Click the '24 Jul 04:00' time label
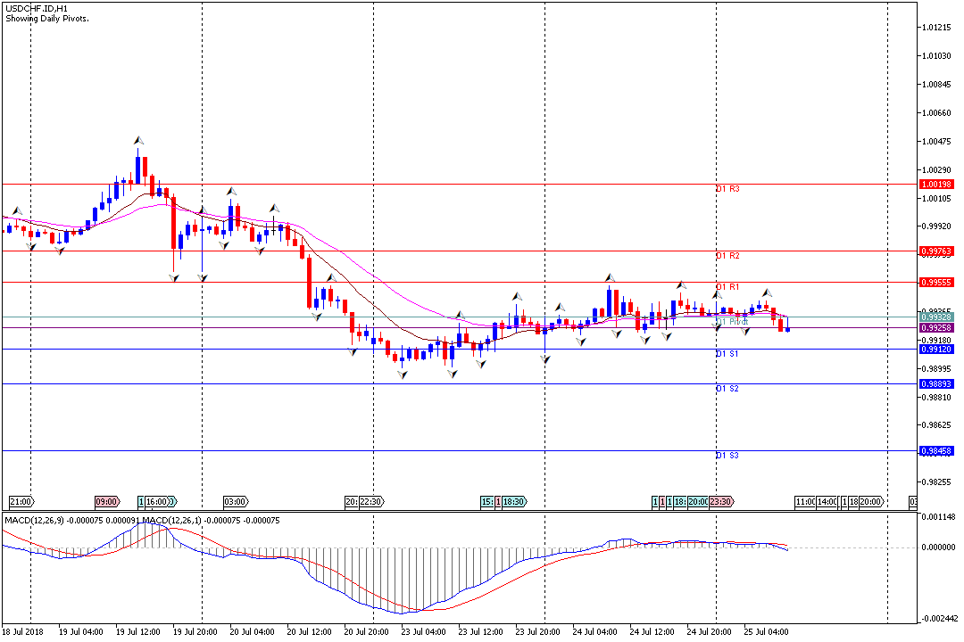Viewport: 964px width, 642px height. click(595, 632)
